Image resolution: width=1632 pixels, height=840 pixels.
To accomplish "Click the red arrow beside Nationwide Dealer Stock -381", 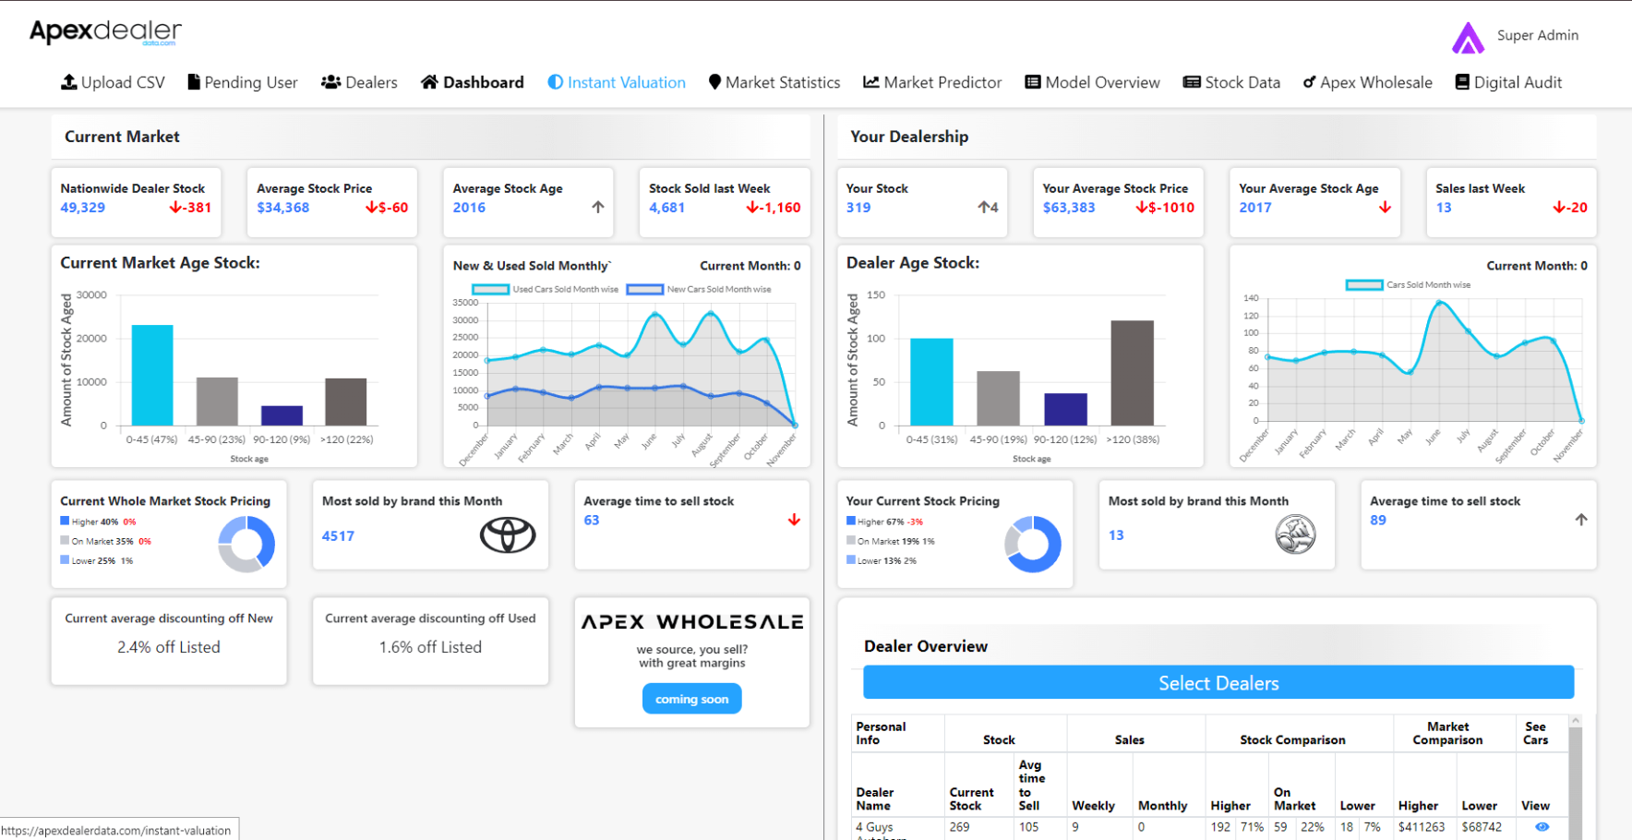I will [175, 208].
